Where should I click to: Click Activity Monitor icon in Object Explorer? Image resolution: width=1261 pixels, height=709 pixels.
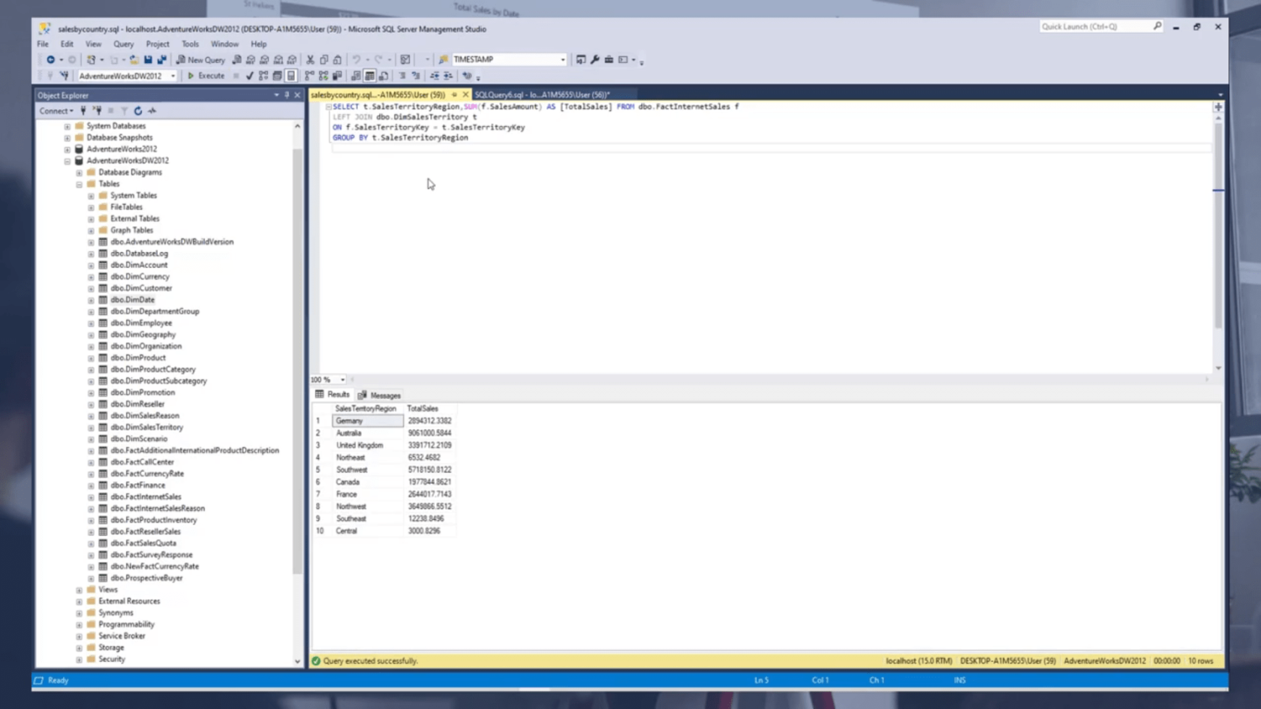(152, 110)
